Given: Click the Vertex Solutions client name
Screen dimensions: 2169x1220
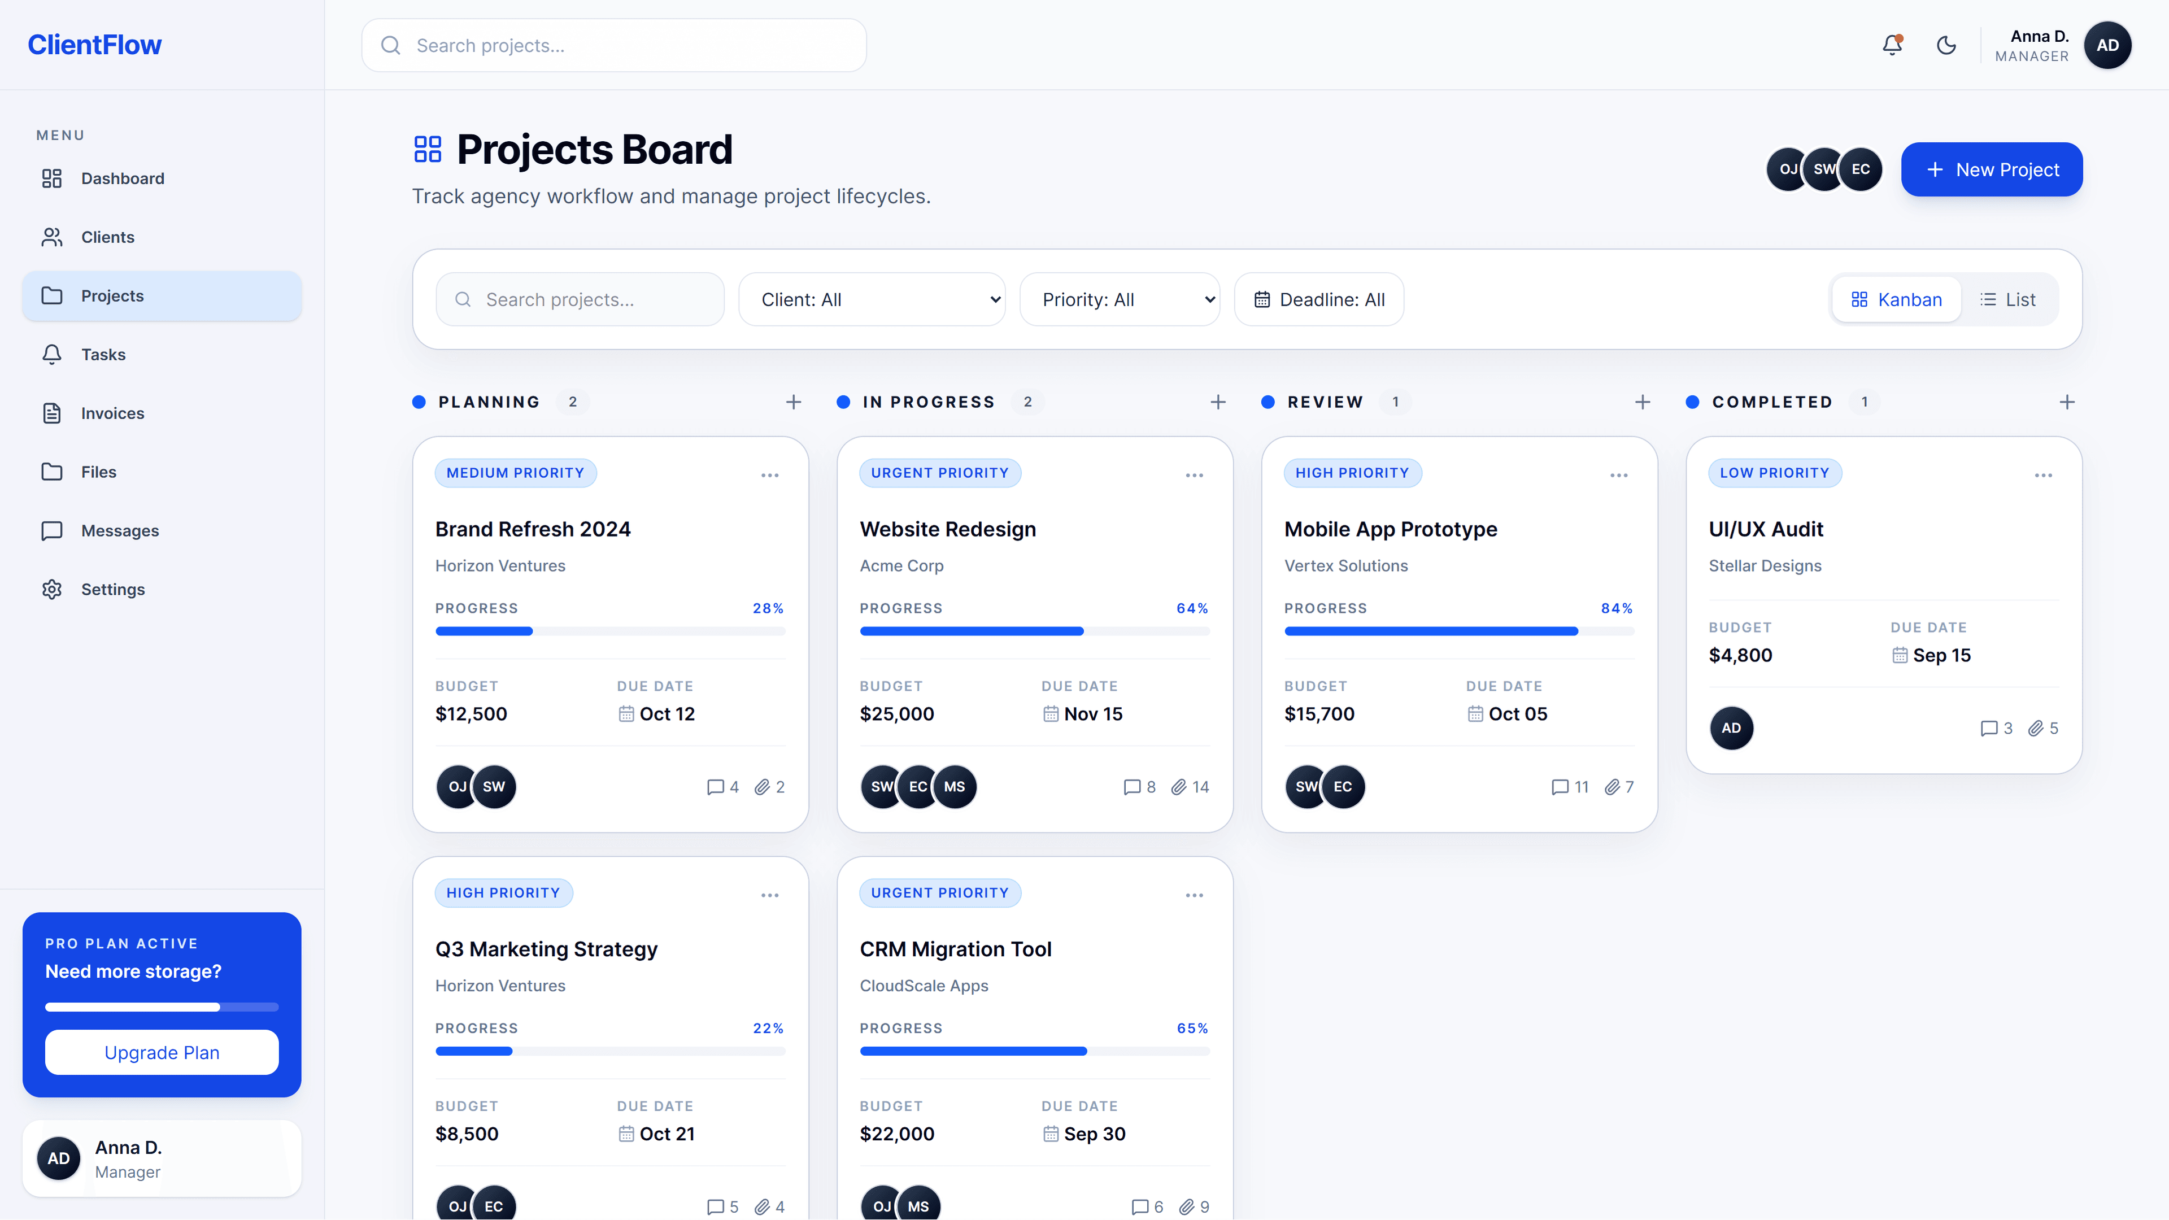Looking at the screenshot, I should pos(1345,566).
